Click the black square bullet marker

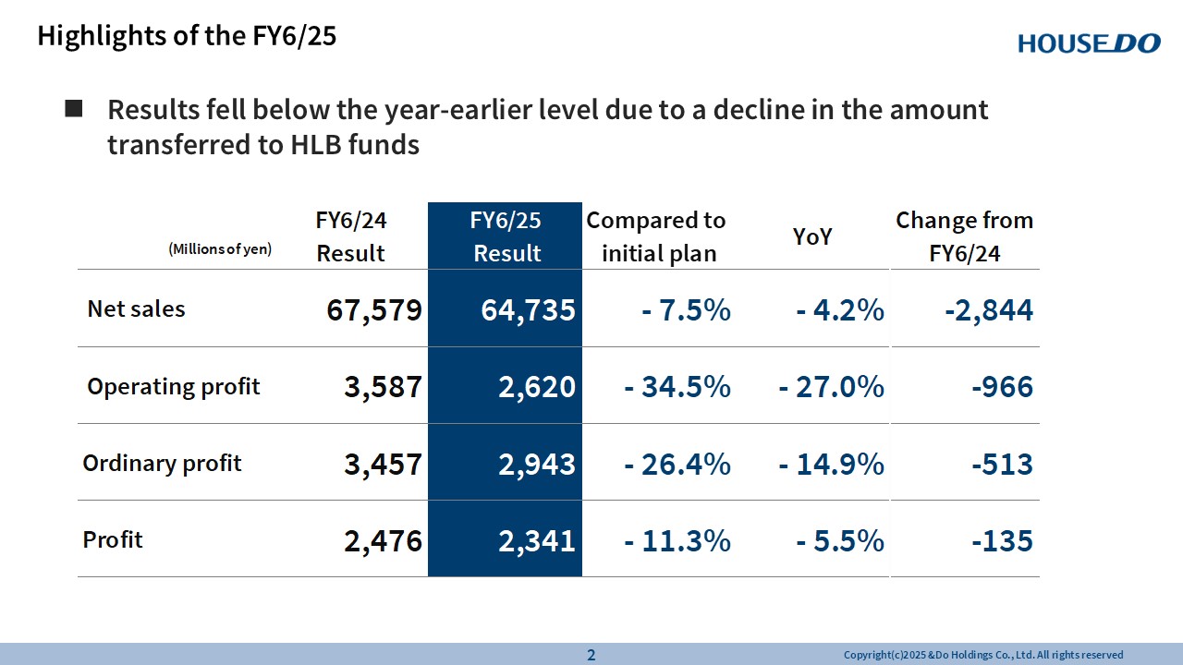coord(74,109)
